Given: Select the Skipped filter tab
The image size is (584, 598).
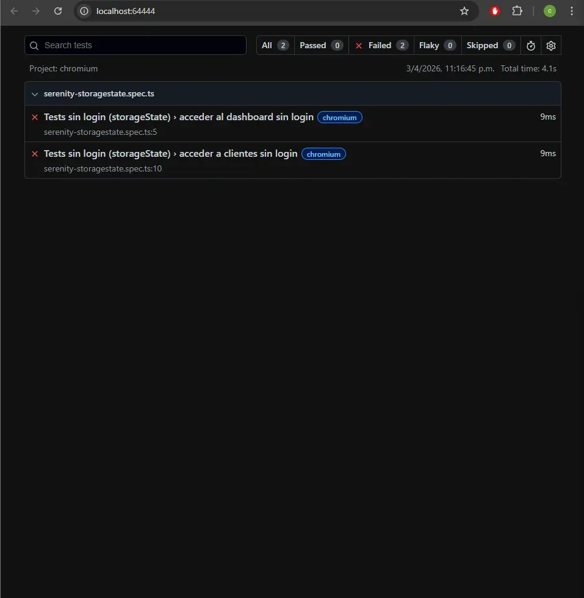Looking at the screenshot, I should (483, 45).
